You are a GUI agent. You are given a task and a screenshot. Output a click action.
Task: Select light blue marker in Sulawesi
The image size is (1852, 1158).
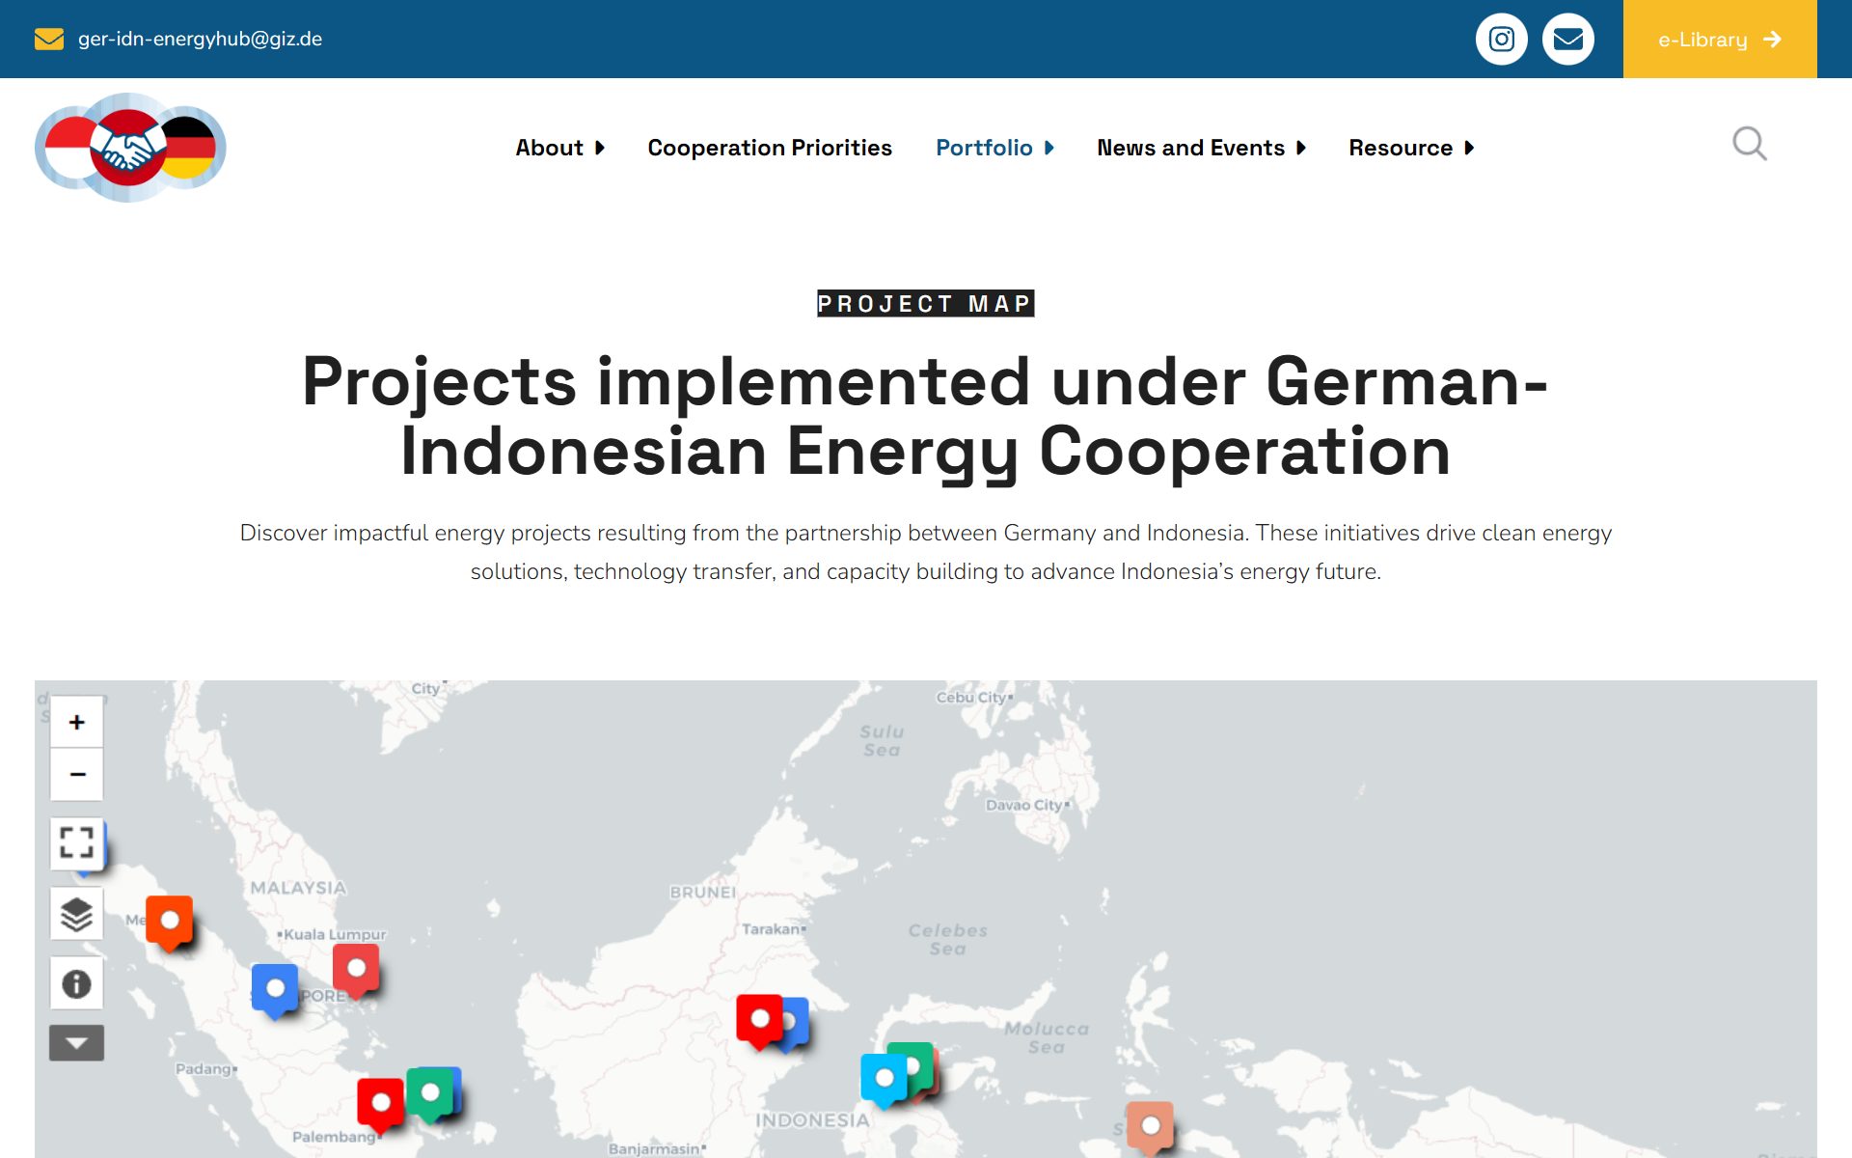click(x=885, y=1080)
